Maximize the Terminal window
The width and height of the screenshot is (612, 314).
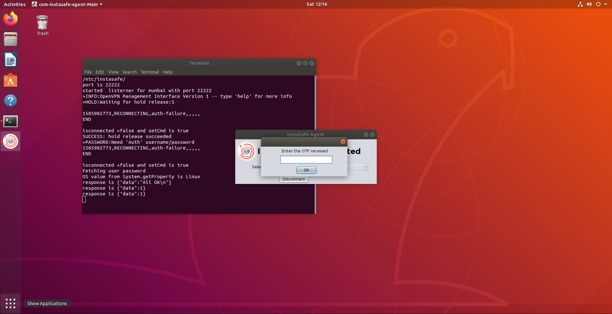[305, 63]
